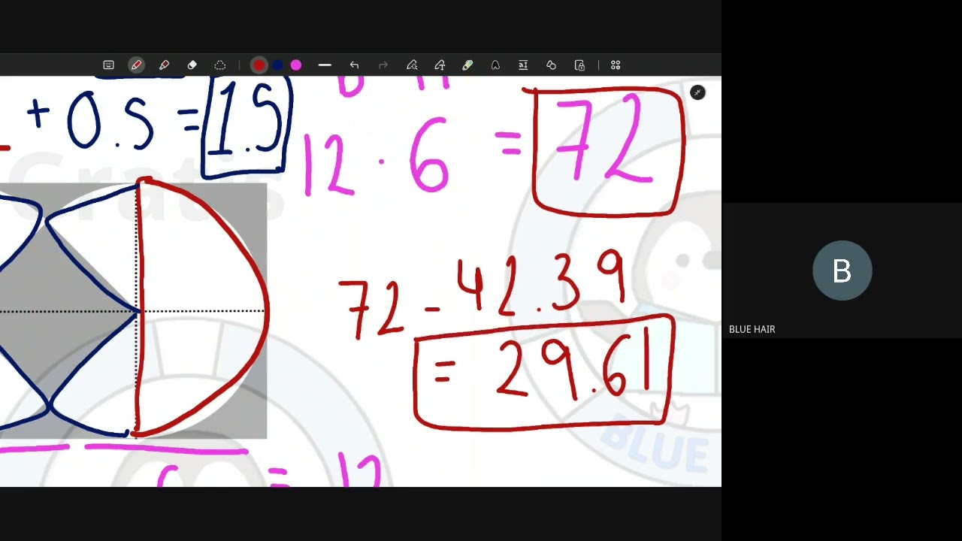Image resolution: width=962 pixels, height=541 pixels.
Task: Undo the last stroke
Action: [x=354, y=65]
